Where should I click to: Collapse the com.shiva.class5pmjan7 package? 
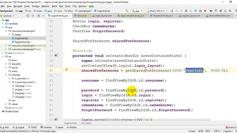coord(6,31)
